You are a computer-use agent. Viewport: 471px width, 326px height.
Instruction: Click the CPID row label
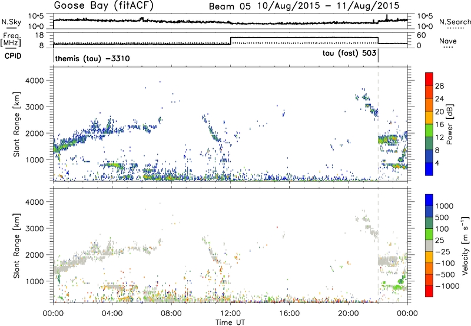13,56
